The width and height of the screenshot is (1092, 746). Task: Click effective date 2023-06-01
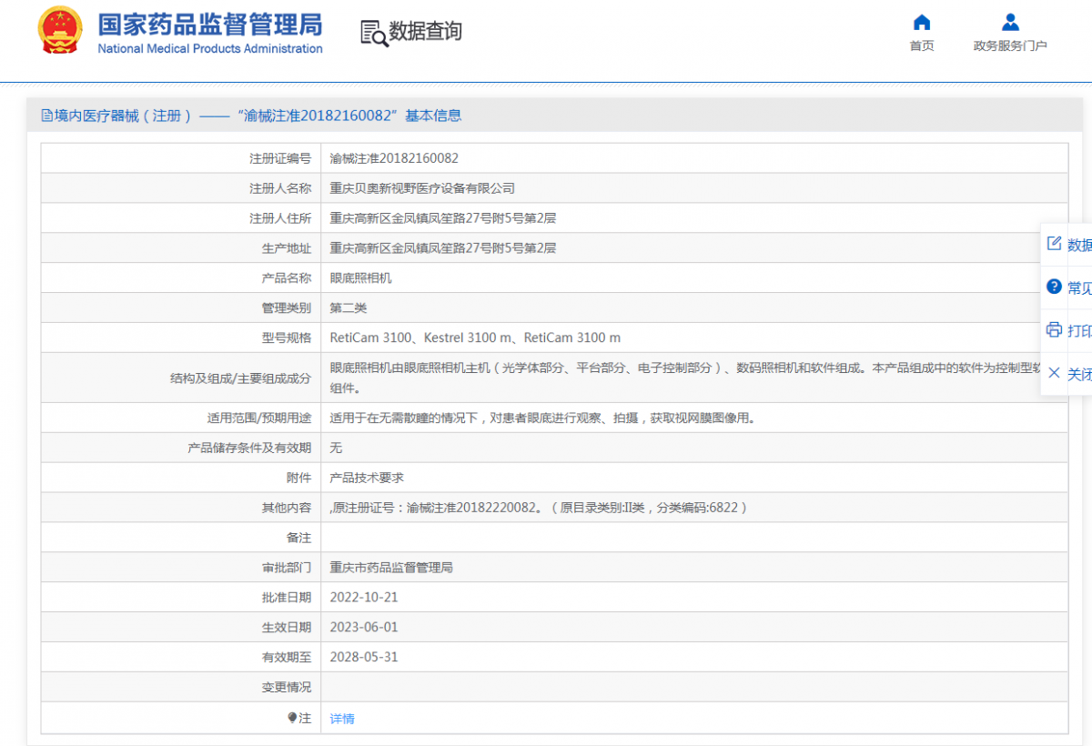364,628
